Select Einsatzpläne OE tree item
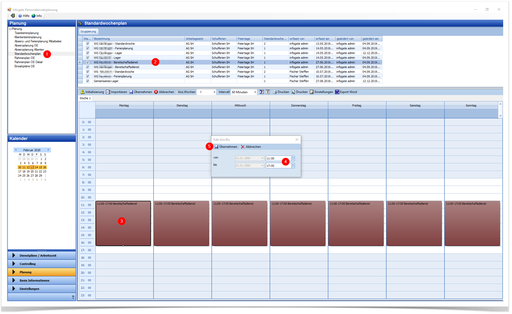 click(x=25, y=66)
